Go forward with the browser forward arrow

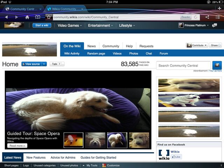click(16, 17)
